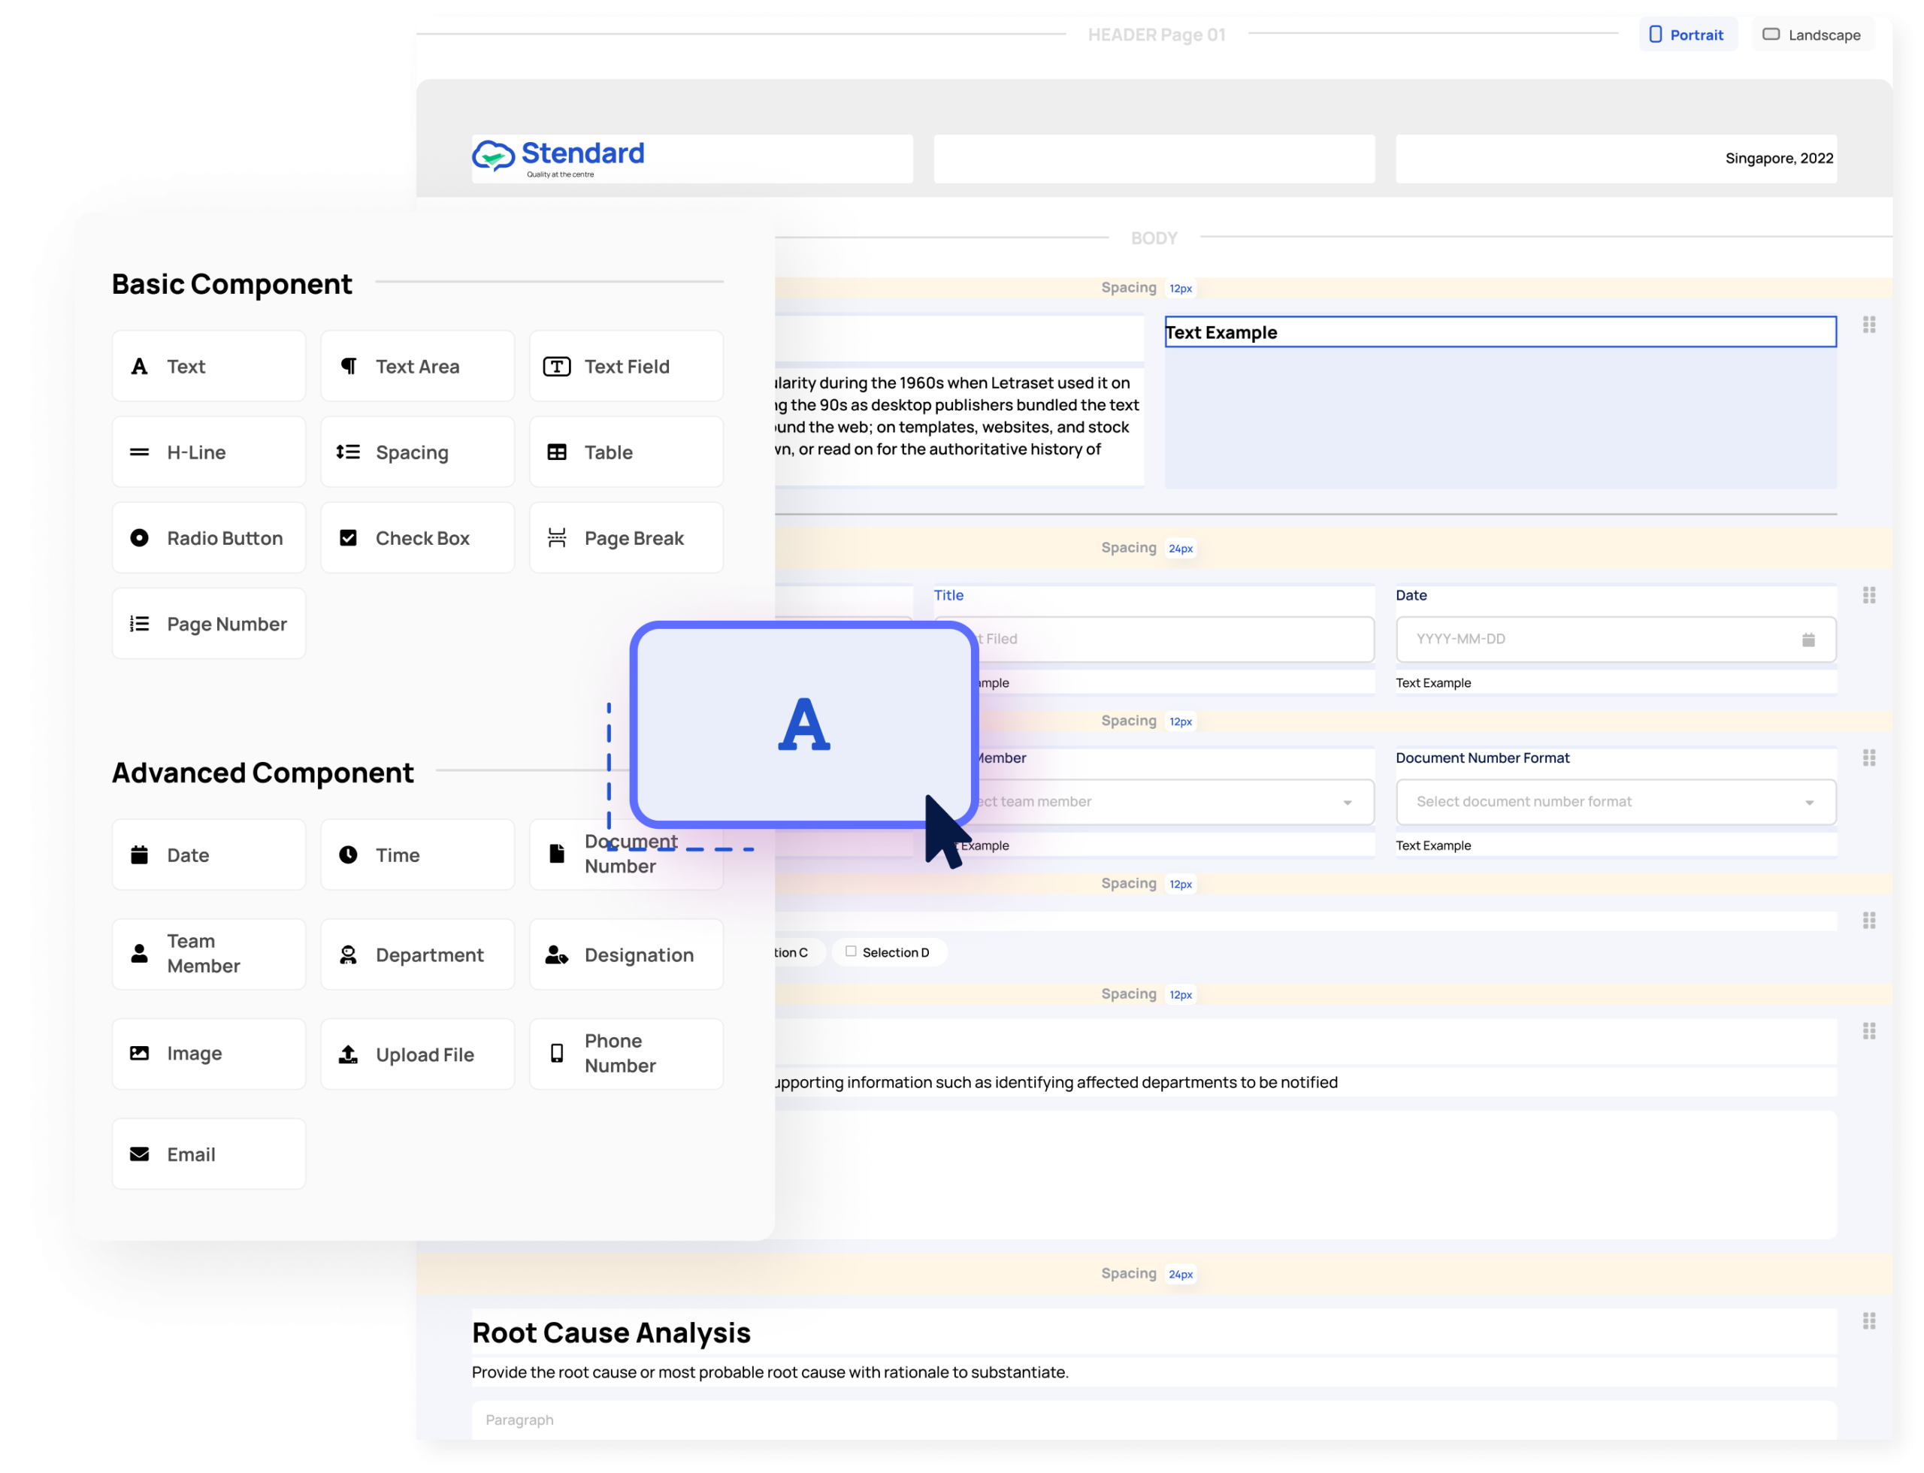1924x1473 pixels.
Task: Choose the Phone Number component icon
Action: 557,1054
